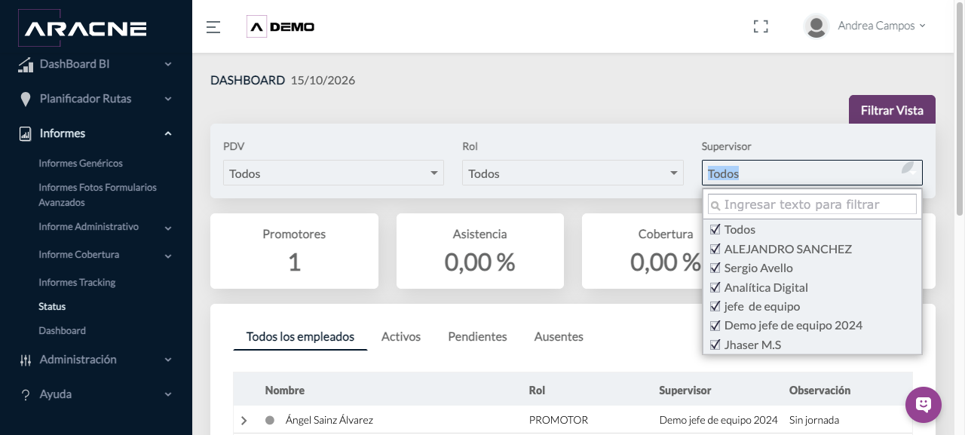Click the Informes report icon
The height and width of the screenshot is (435, 965).
[26, 134]
